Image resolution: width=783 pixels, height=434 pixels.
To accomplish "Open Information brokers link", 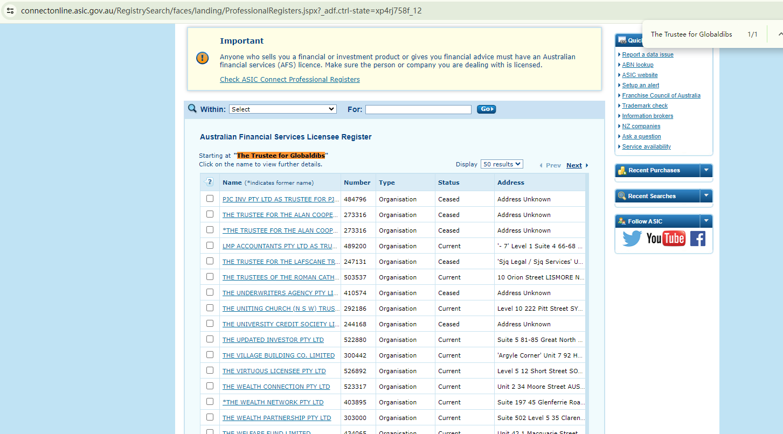I will (648, 116).
